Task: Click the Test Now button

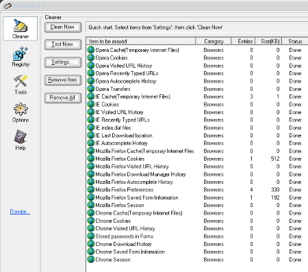Action: 63,44
